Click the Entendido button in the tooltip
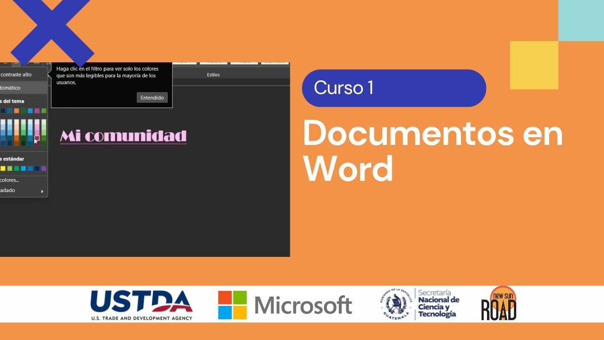604x340 pixels. [152, 98]
